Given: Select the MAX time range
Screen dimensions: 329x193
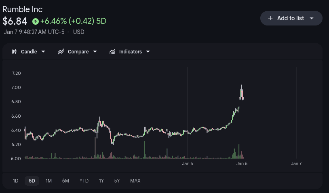Looking at the screenshot, I should (x=135, y=181).
